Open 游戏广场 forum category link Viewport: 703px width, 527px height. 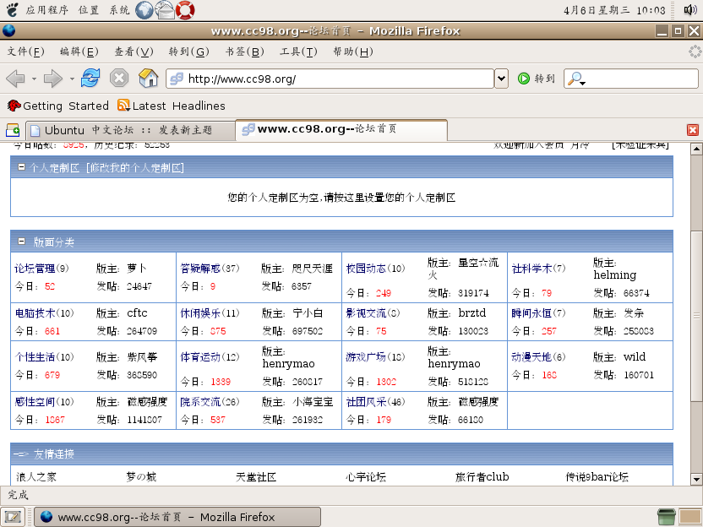[366, 356]
